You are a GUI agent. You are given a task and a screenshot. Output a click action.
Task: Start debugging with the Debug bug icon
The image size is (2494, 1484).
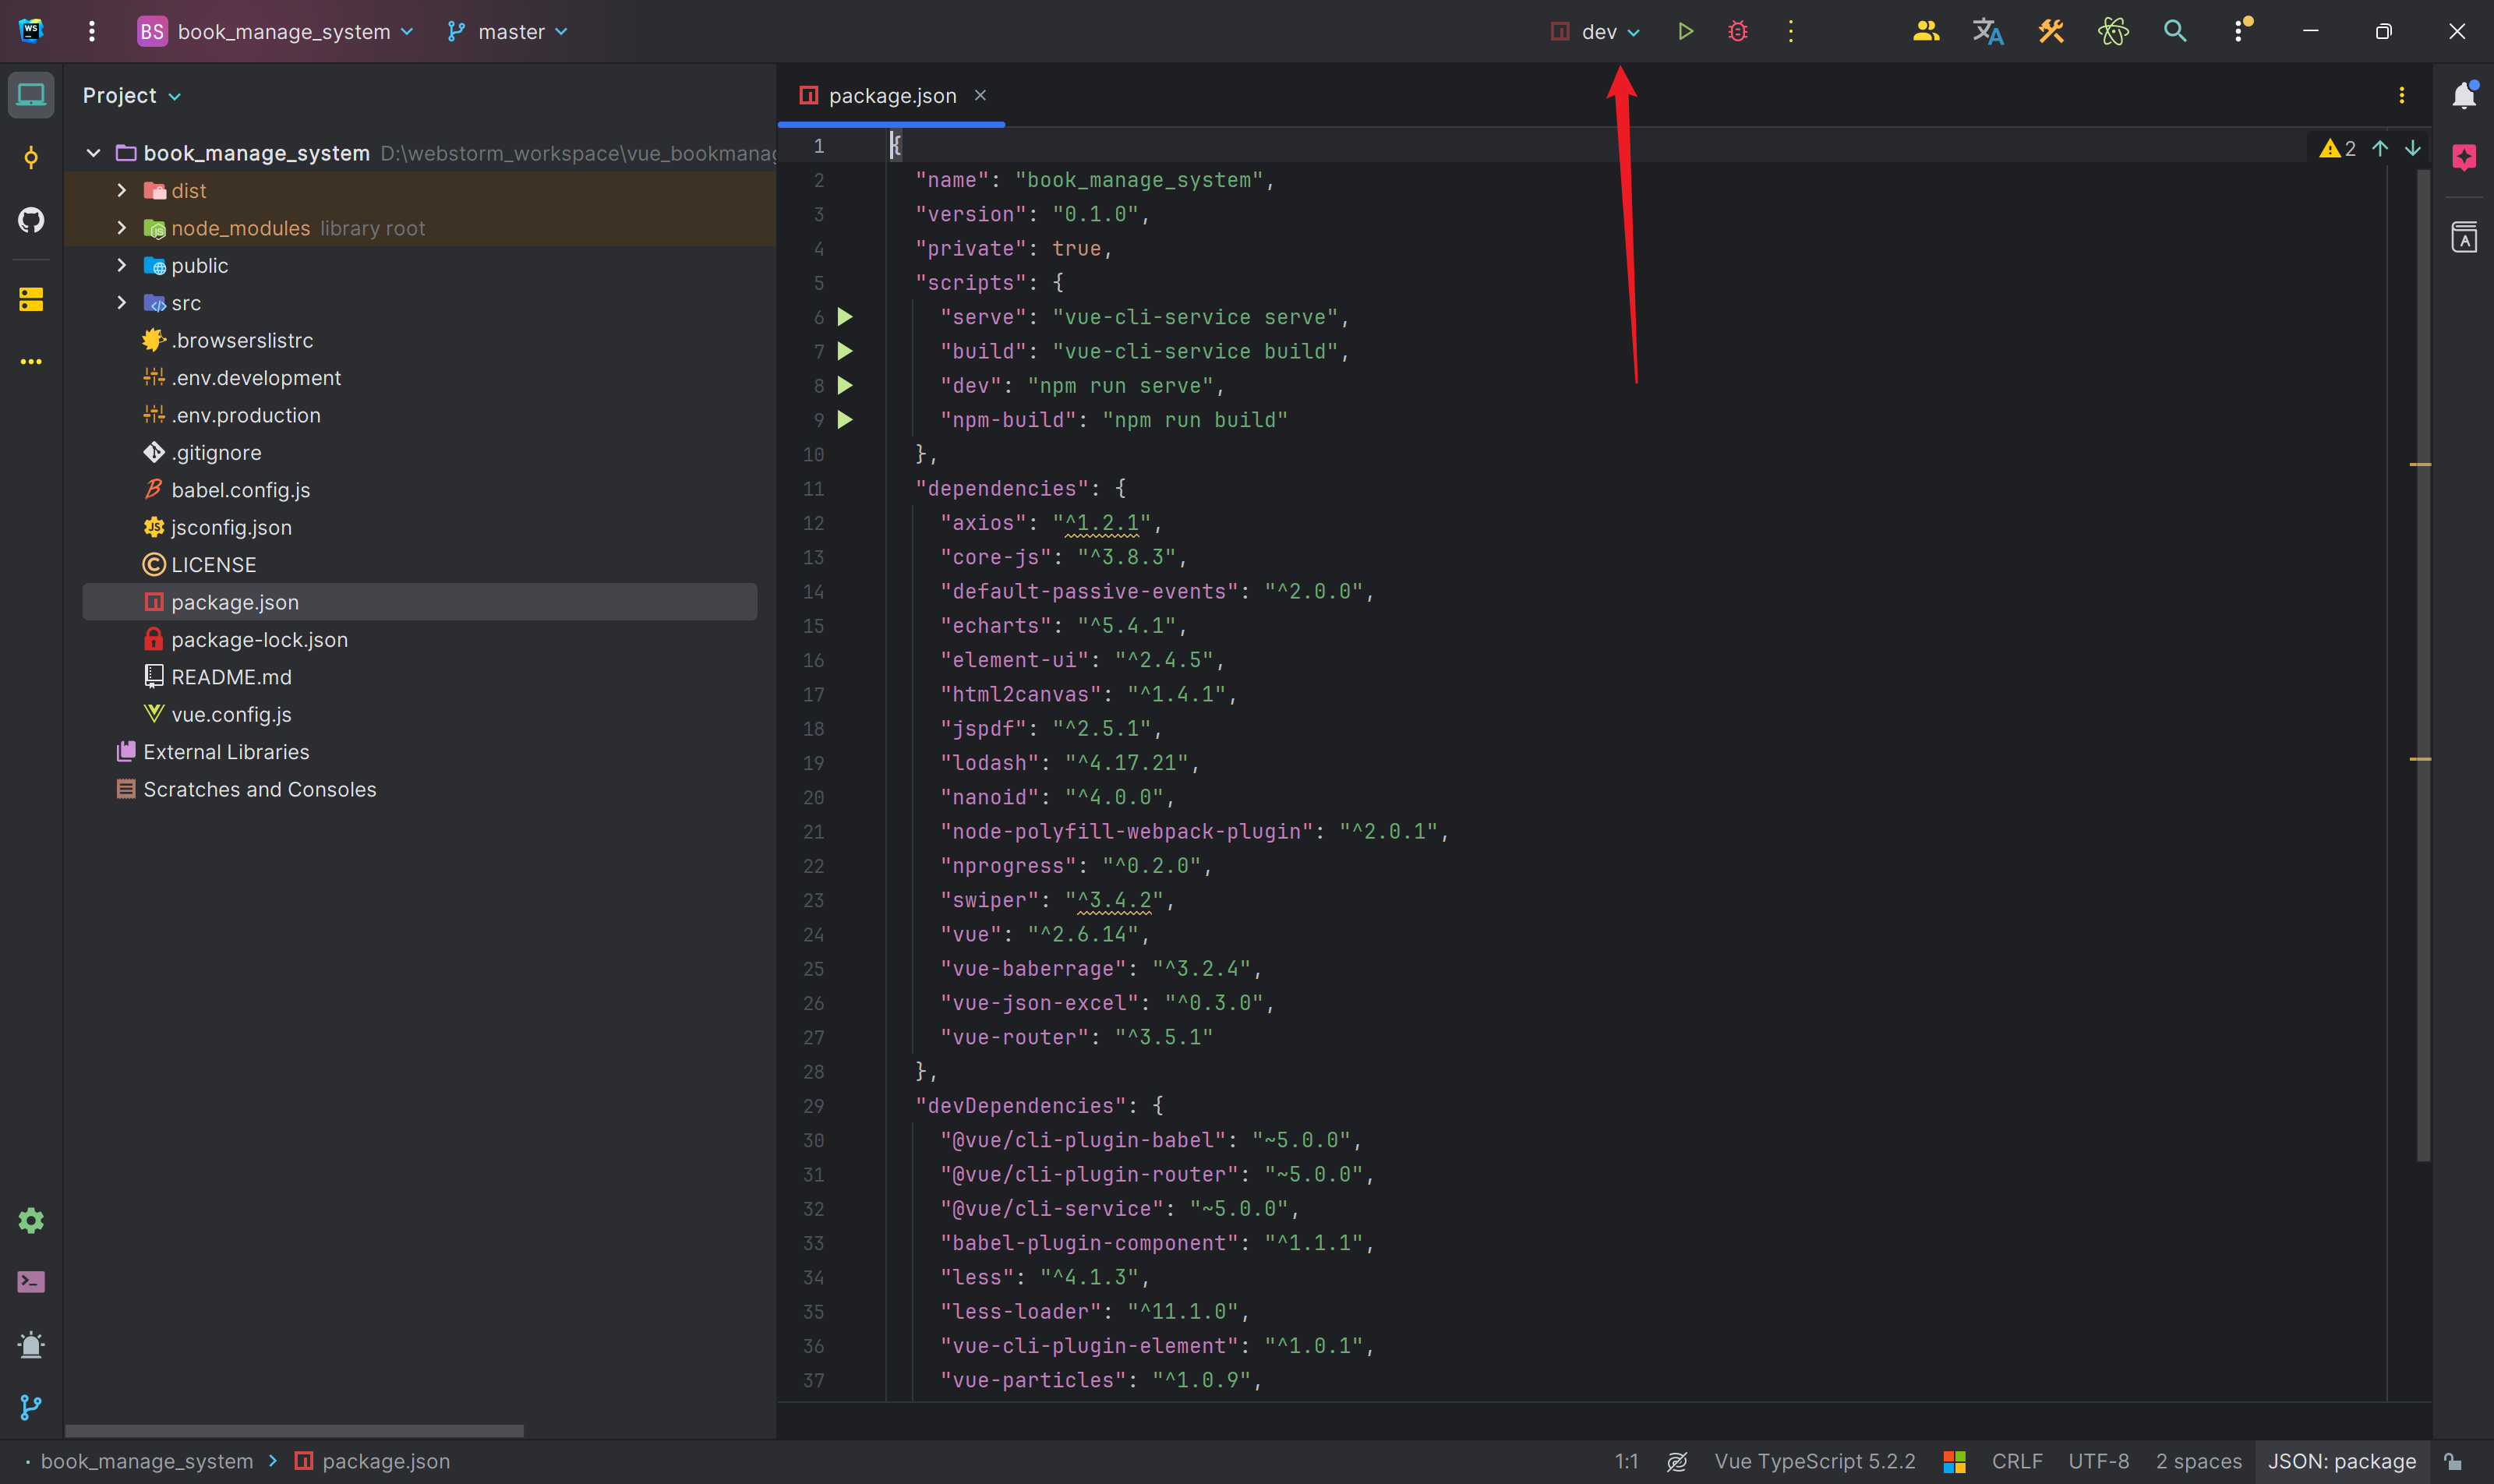pos(1738,31)
